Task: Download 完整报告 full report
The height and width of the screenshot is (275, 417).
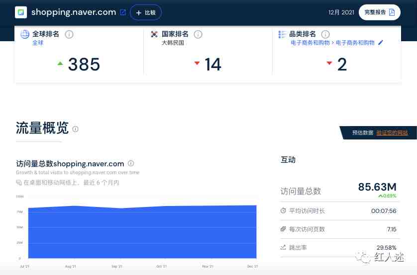Action: pyautogui.click(x=380, y=12)
